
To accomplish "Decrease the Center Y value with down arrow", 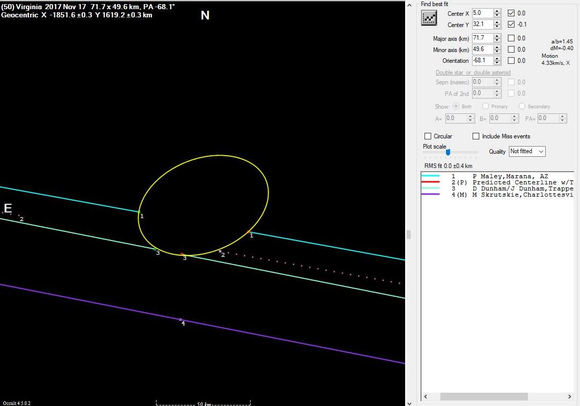I will 497,27.
